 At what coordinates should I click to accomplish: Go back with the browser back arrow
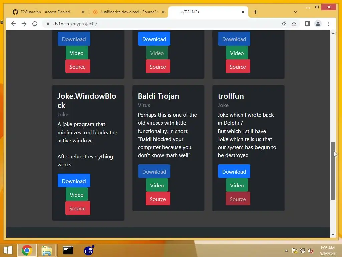(13, 24)
